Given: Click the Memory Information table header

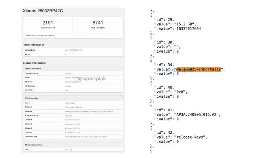Looking at the screenshot, I should point(73,145).
